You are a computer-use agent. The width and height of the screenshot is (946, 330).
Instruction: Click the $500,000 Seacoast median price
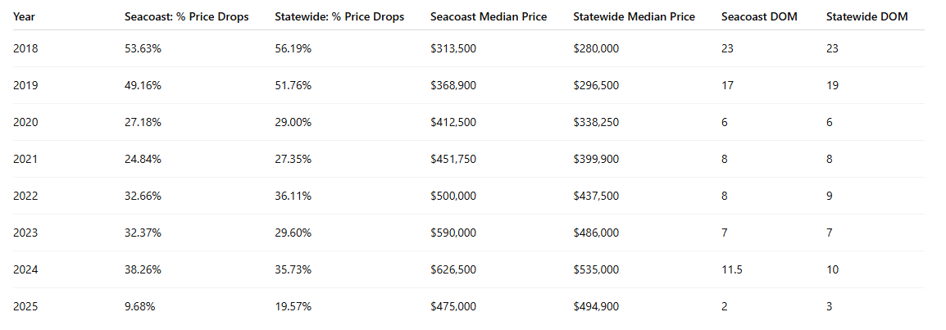pyautogui.click(x=453, y=196)
